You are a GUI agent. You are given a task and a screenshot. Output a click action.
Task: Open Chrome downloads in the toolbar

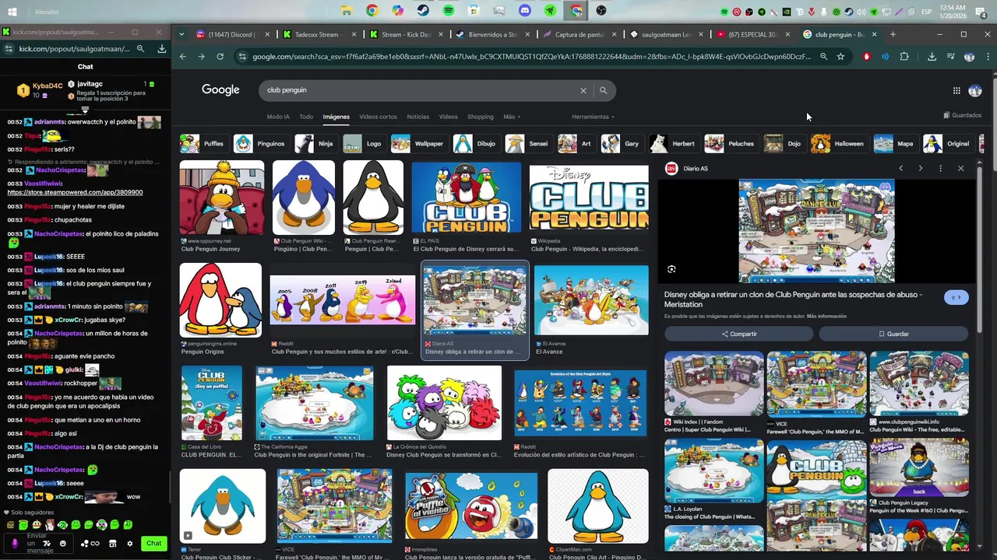[x=932, y=57]
